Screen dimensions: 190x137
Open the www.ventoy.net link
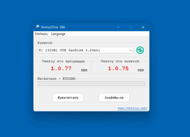pyautogui.click(x=132, y=108)
